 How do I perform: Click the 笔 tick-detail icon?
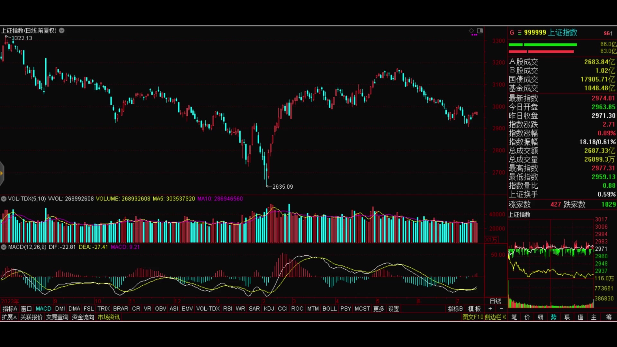(514, 317)
